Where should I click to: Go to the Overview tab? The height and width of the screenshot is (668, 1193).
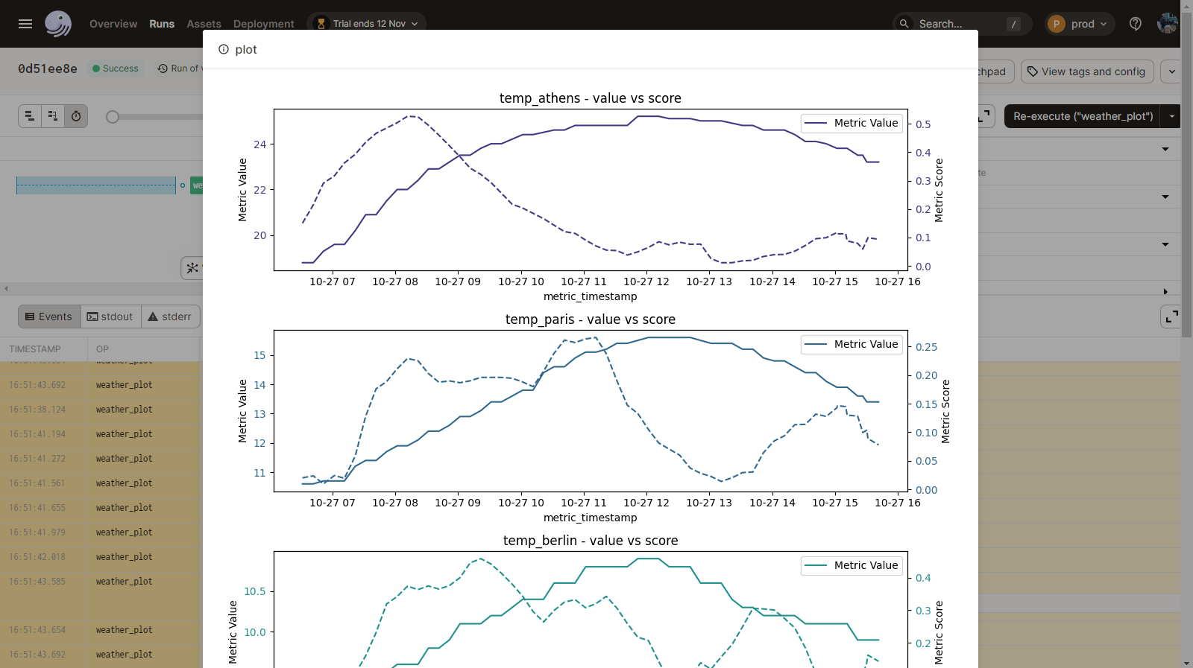pos(113,24)
